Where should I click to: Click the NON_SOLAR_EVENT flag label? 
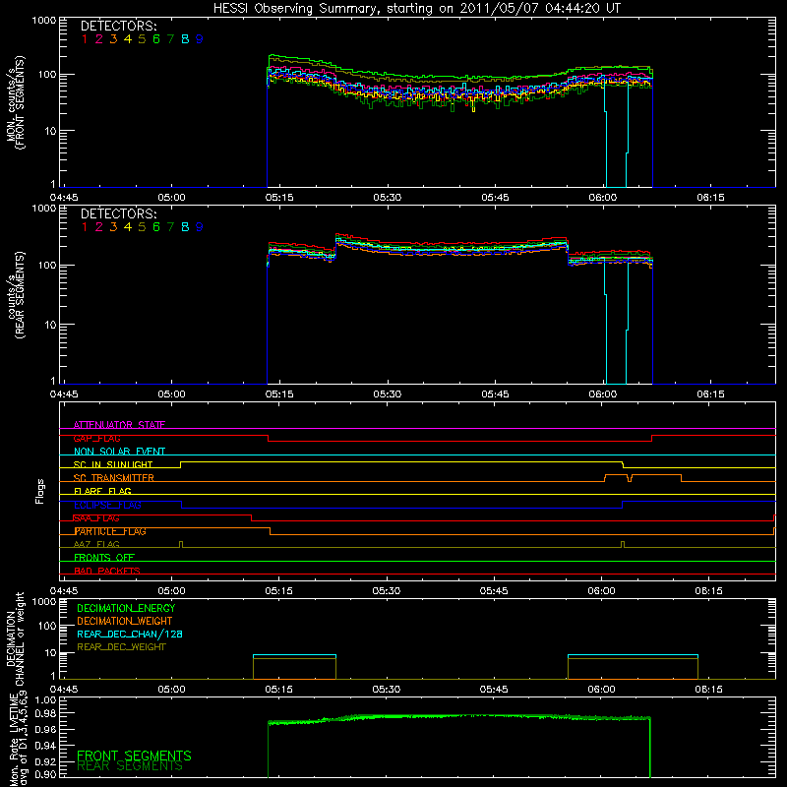pyautogui.click(x=119, y=452)
